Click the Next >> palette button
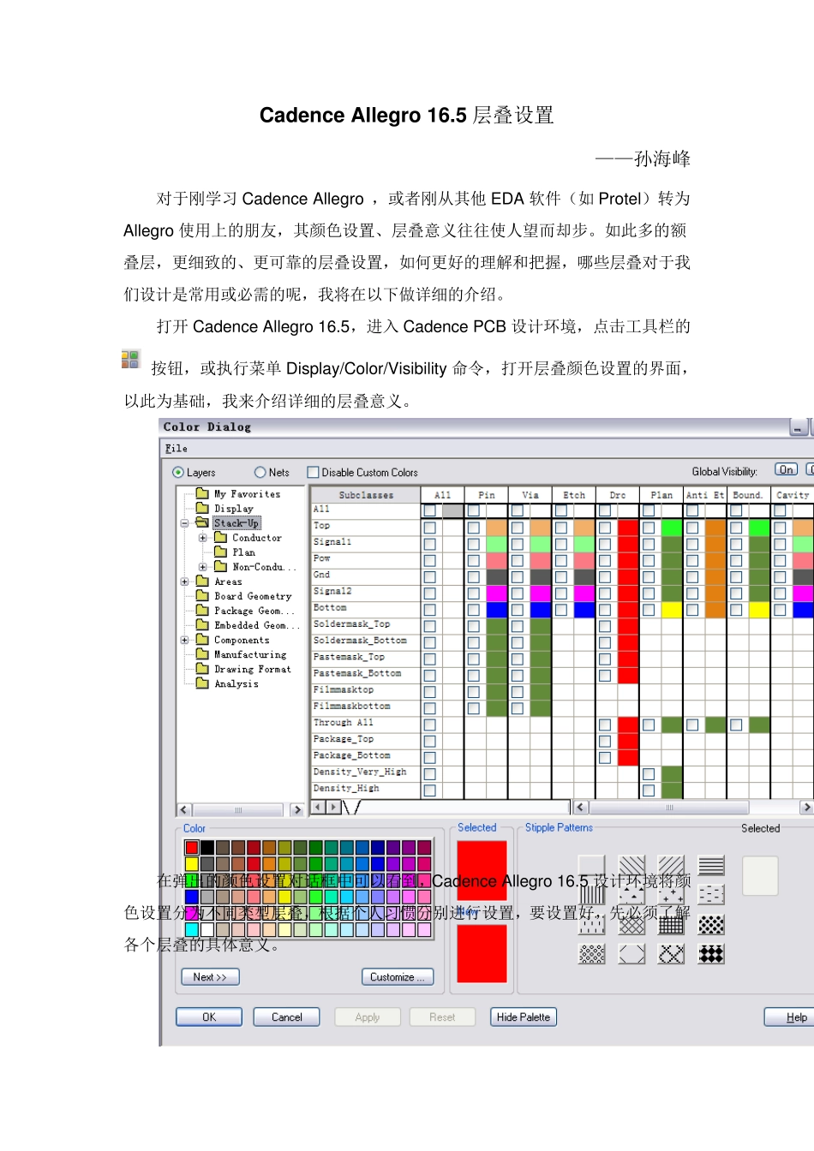This screenshot has height=1151, width=814. [210, 976]
